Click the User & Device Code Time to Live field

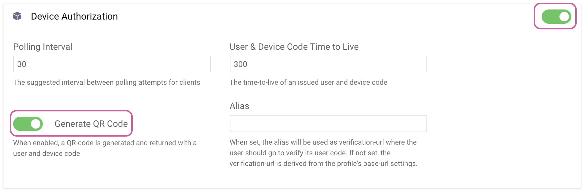[x=328, y=64]
